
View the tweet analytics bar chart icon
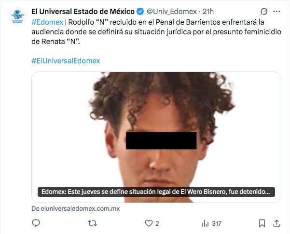click(x=205, y=223)
